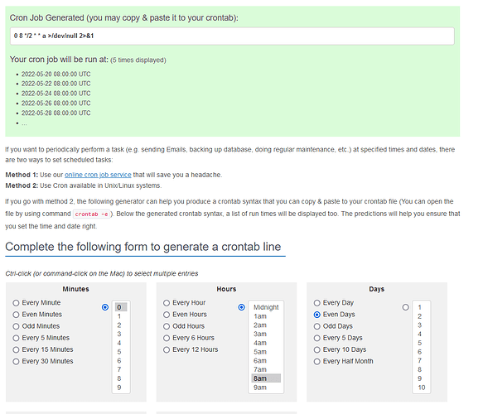Viewport: 483px width, 414px height.
Task: Select minute 3 in the minutes list
Action: point(121,334)
